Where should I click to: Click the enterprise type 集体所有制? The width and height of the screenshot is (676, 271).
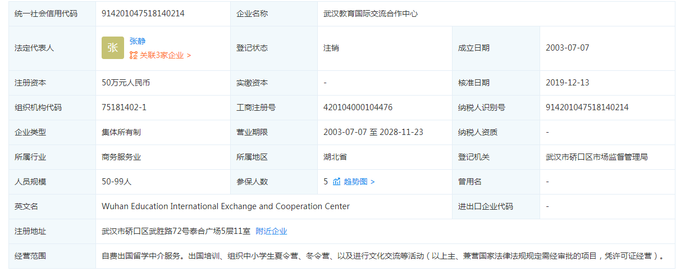click(x=121, y=132)
